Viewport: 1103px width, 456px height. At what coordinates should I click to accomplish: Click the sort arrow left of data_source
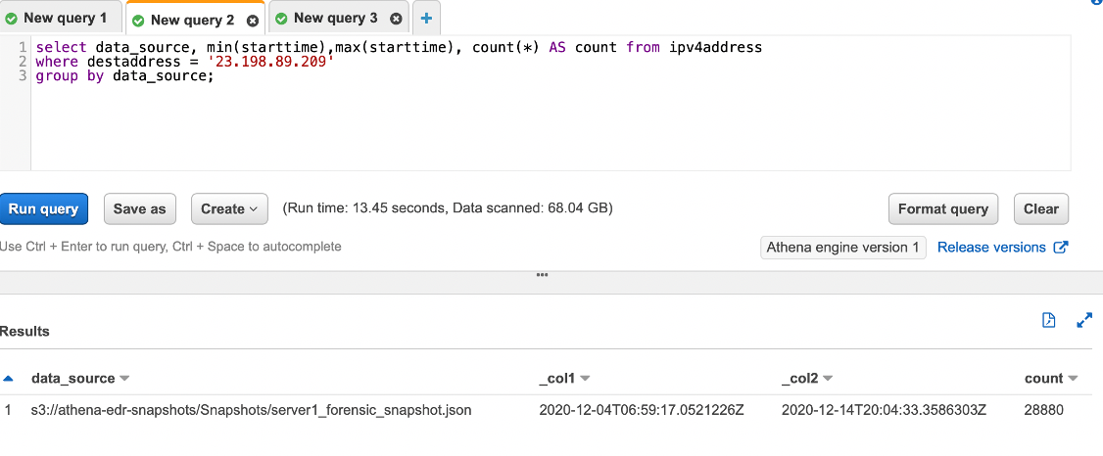click(x=9, y=379)
